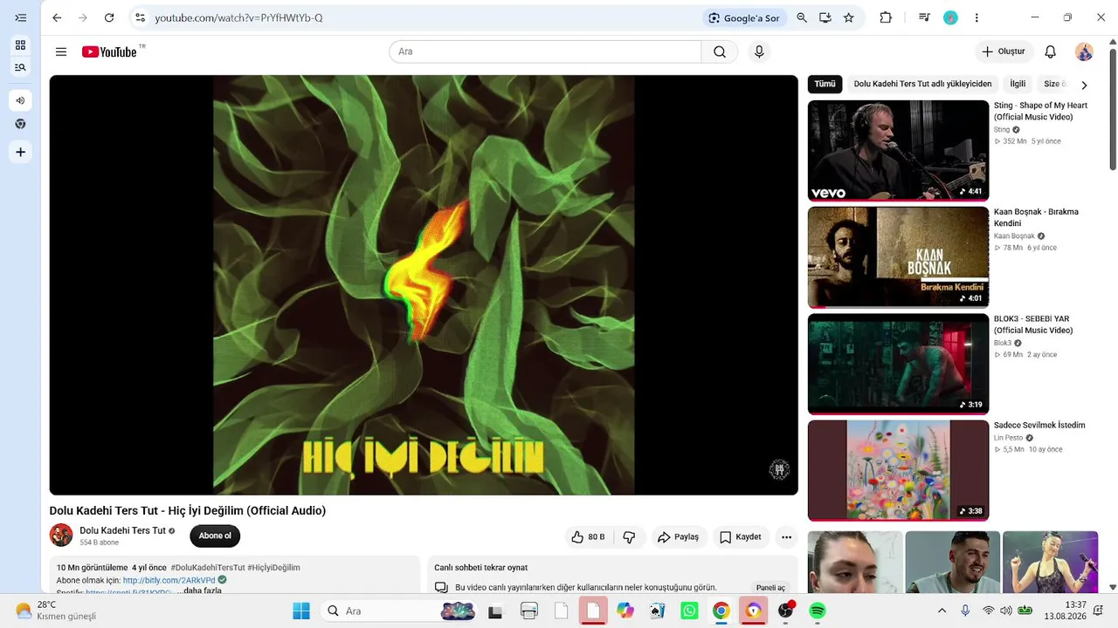Open the media controls icon in toolbar
The height and width of the screenshot is (628, 1118).
(924, 17)
